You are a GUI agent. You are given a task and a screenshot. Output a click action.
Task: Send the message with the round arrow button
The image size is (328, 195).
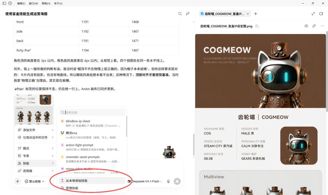click(177, 181)
